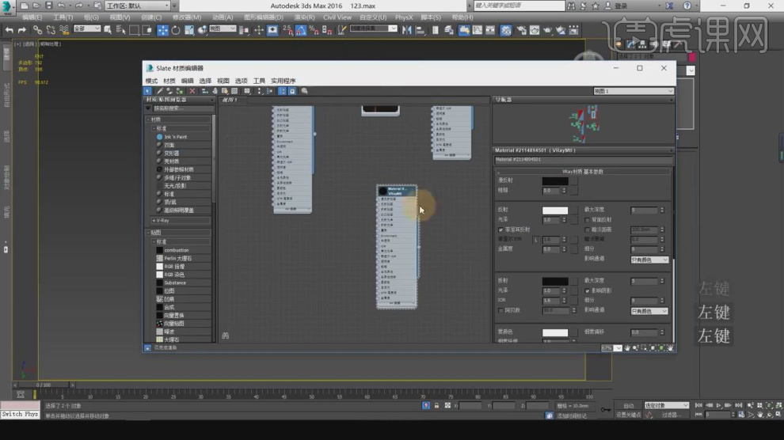Select the Rotate tool in main toolbar
Image resolution: width=784 pixels, height=440 pixels.
176,30
